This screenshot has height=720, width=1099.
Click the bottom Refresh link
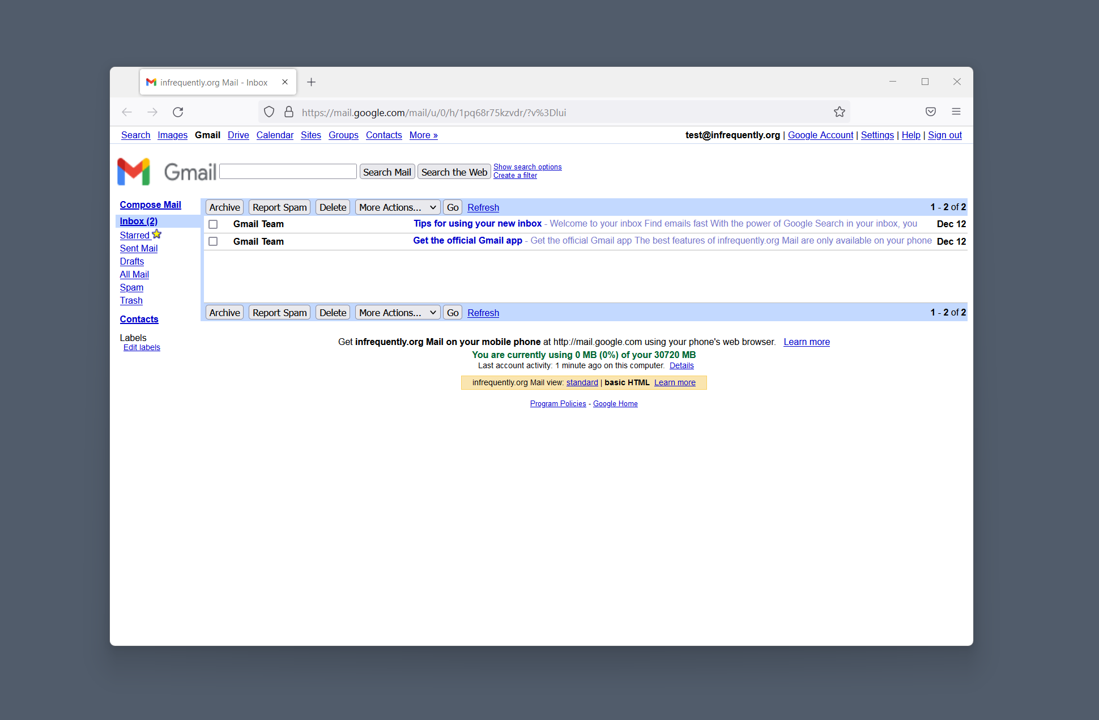[x=483, y=313]
